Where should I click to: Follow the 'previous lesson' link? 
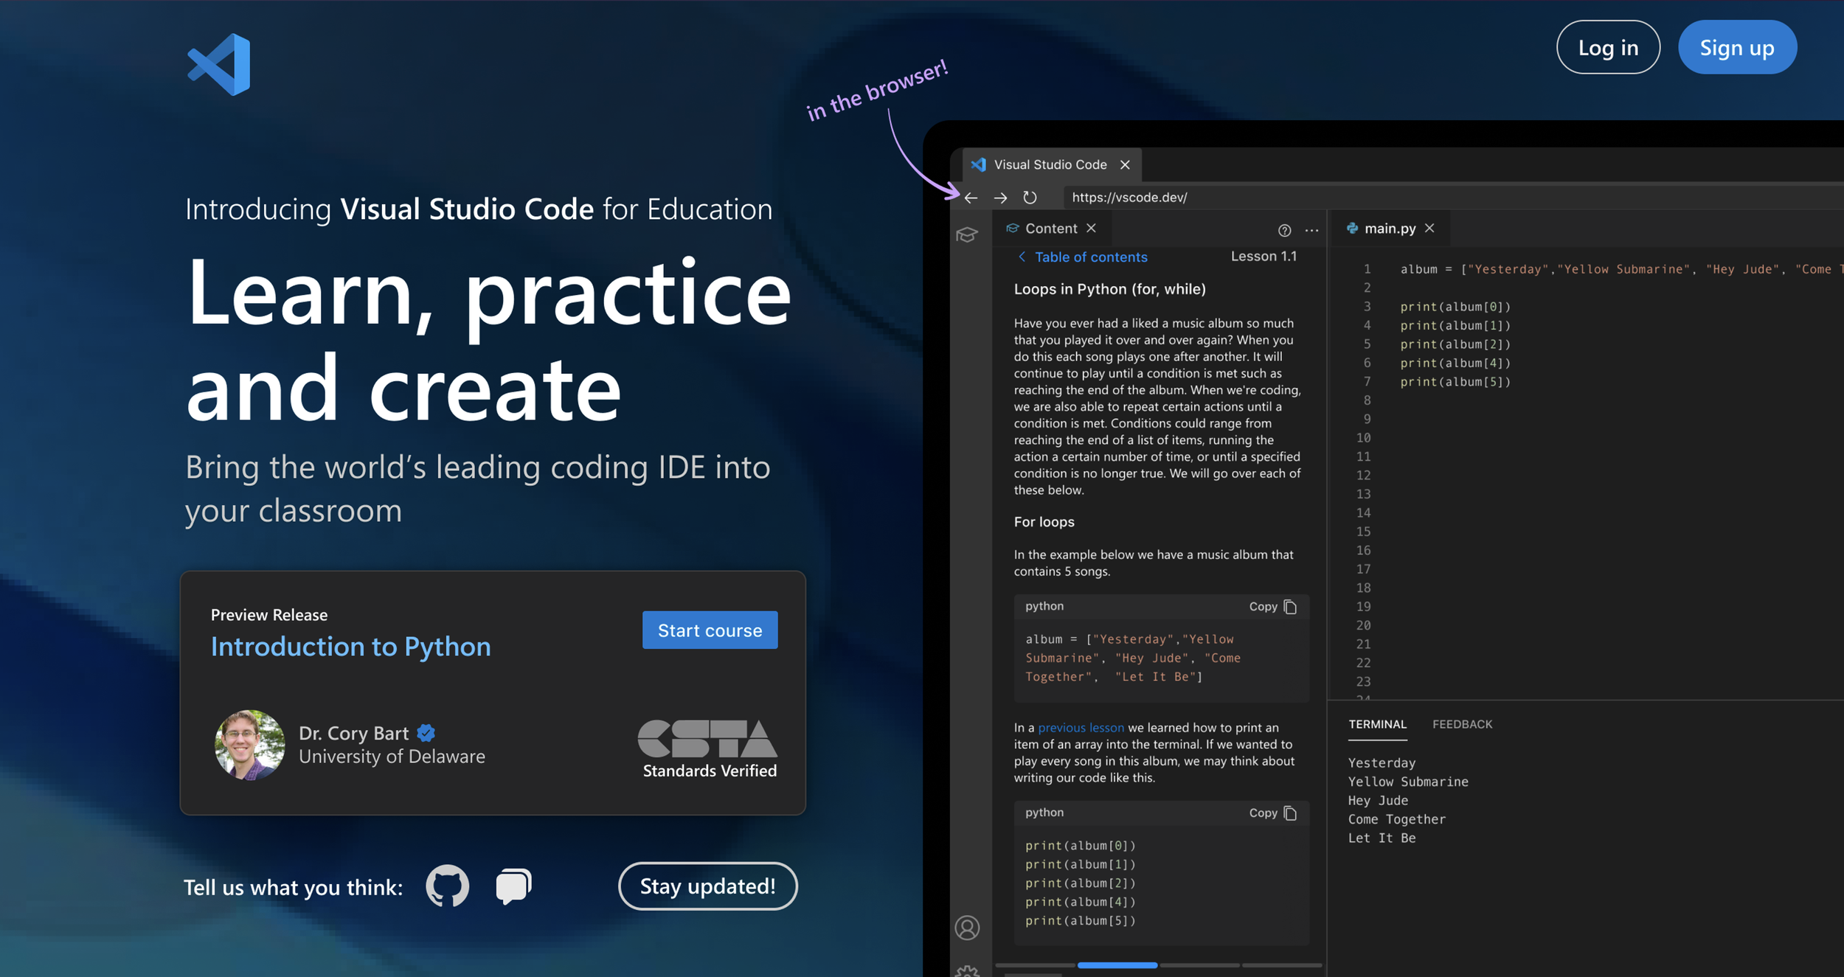[x=1081, y=728]
